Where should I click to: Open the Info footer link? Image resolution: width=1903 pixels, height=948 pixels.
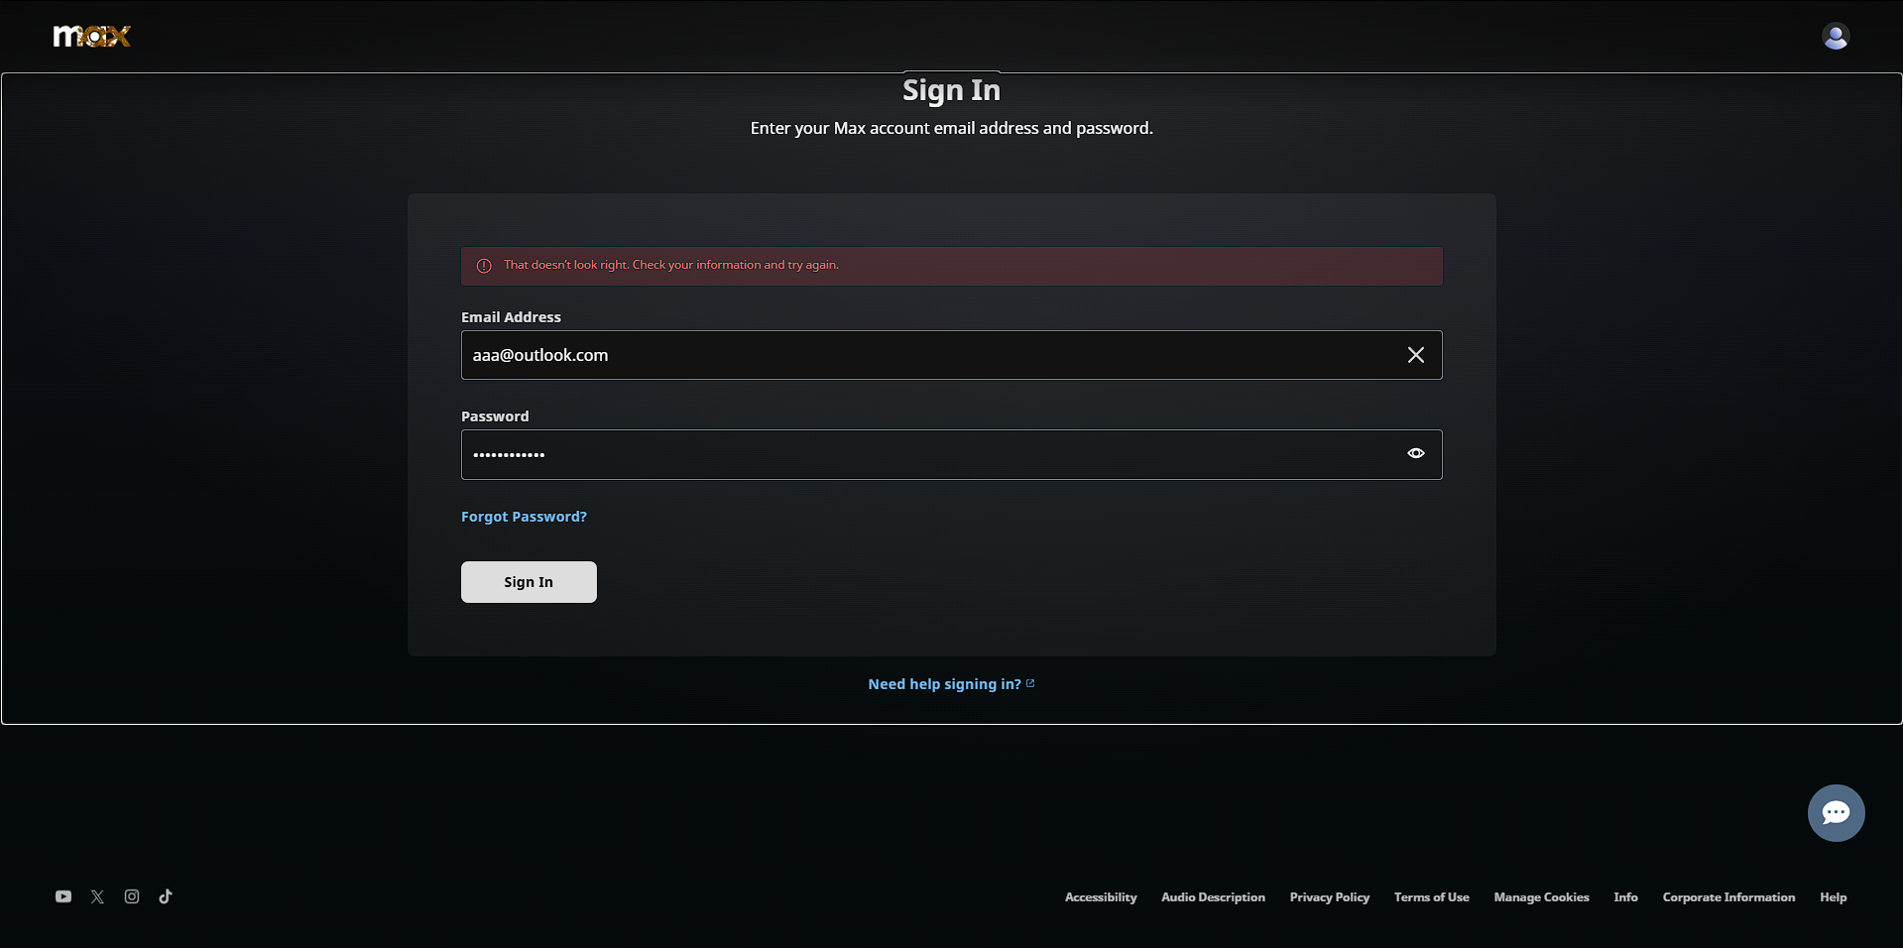(x=1625, y=897)
